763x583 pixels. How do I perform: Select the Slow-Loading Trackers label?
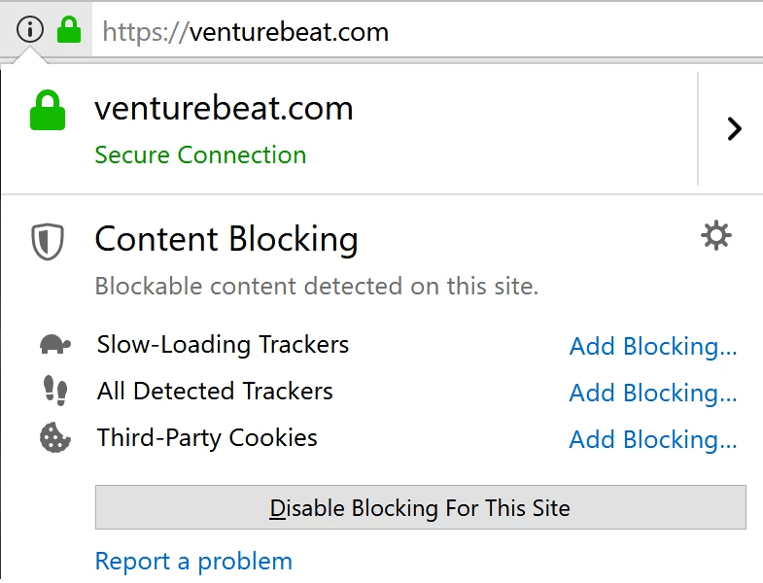[x=223, y=345]
